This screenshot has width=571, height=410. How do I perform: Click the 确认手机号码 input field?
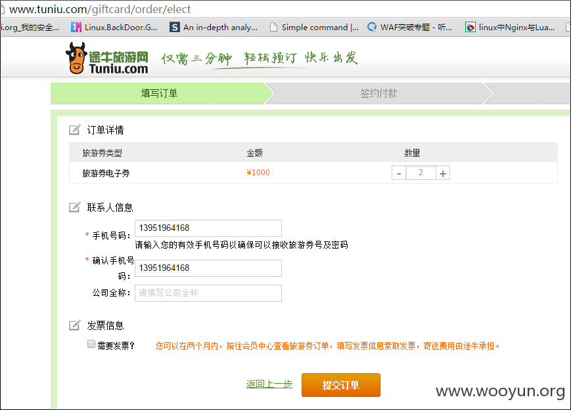tap(208, 268)
